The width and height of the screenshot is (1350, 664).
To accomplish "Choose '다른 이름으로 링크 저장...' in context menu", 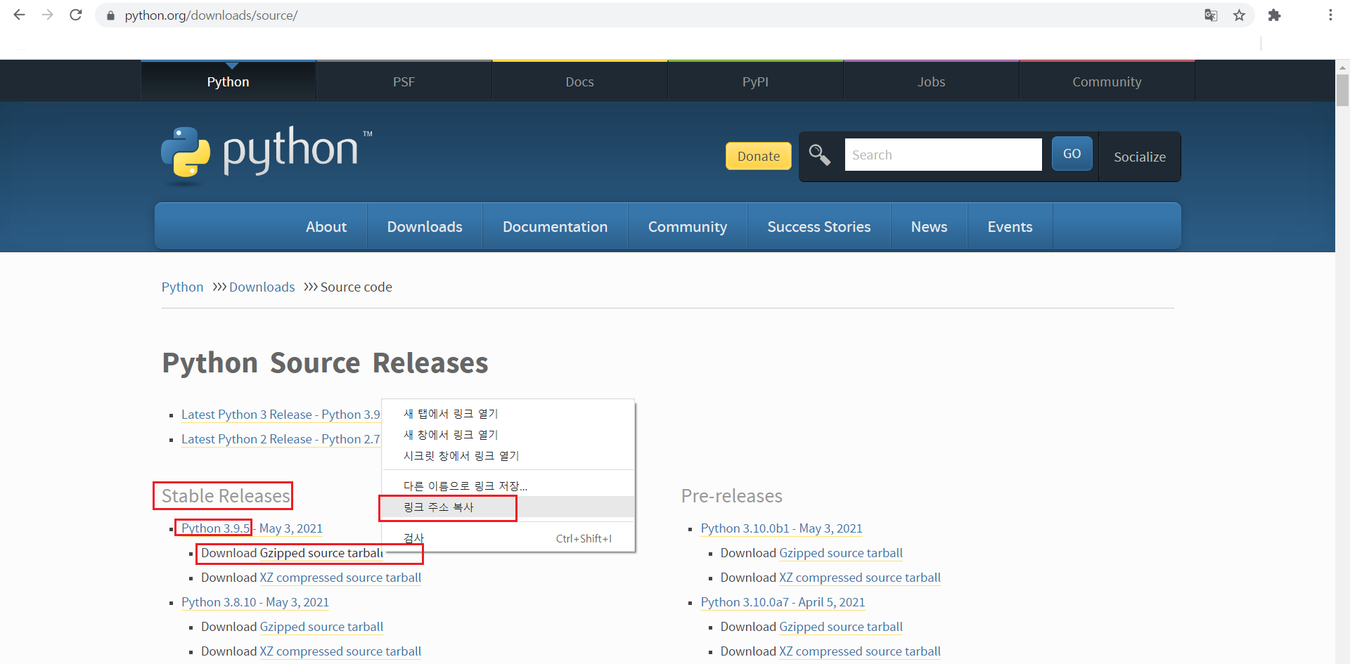I will [508, 486].
